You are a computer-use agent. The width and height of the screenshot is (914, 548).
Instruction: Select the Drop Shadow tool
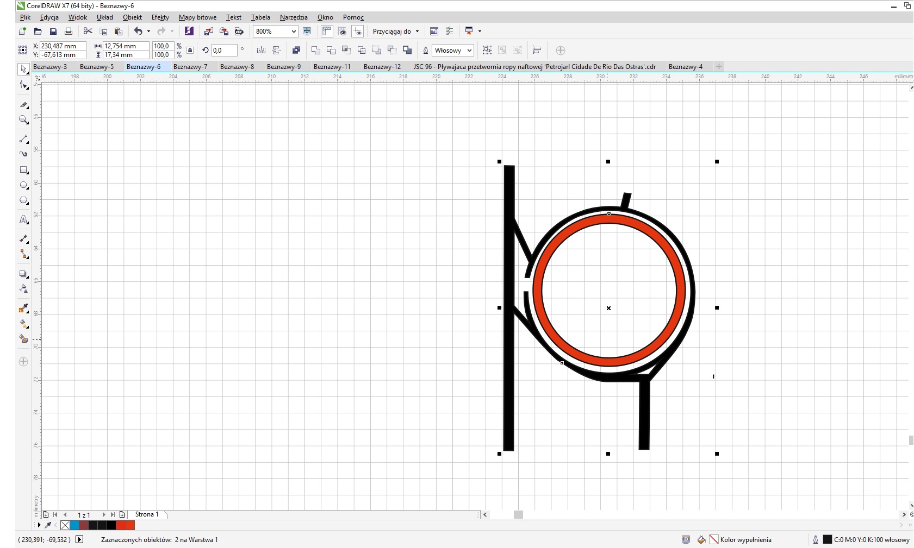point(23,274)
